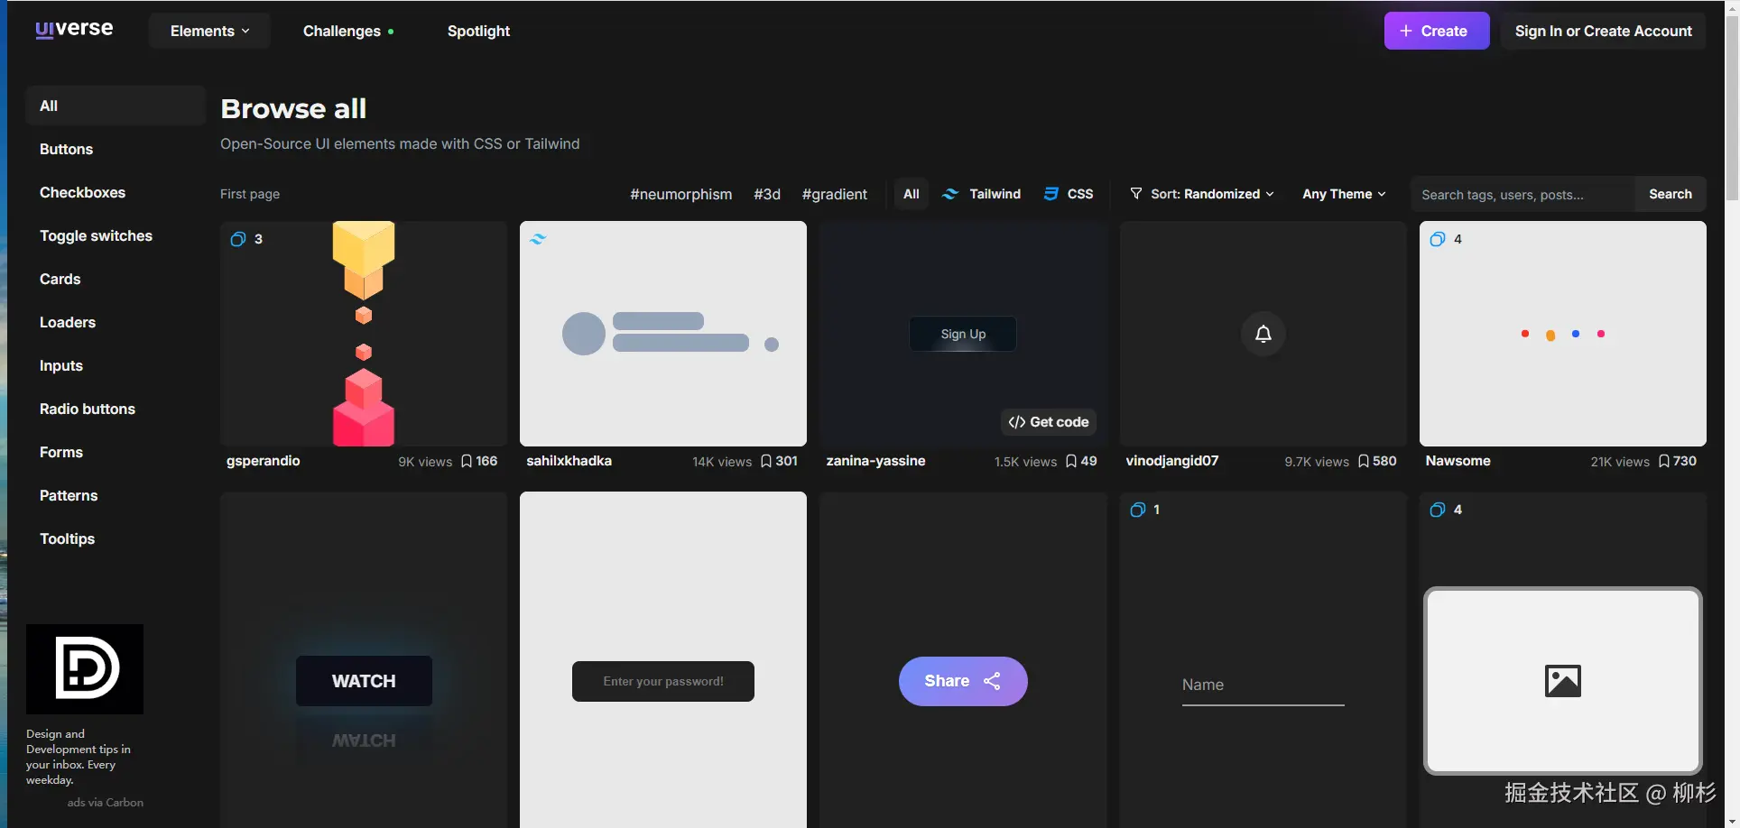Image resolution: width=1740 pixels, height=828 pixels.
Task: Click the Search button
Action: click(1671, 194)
